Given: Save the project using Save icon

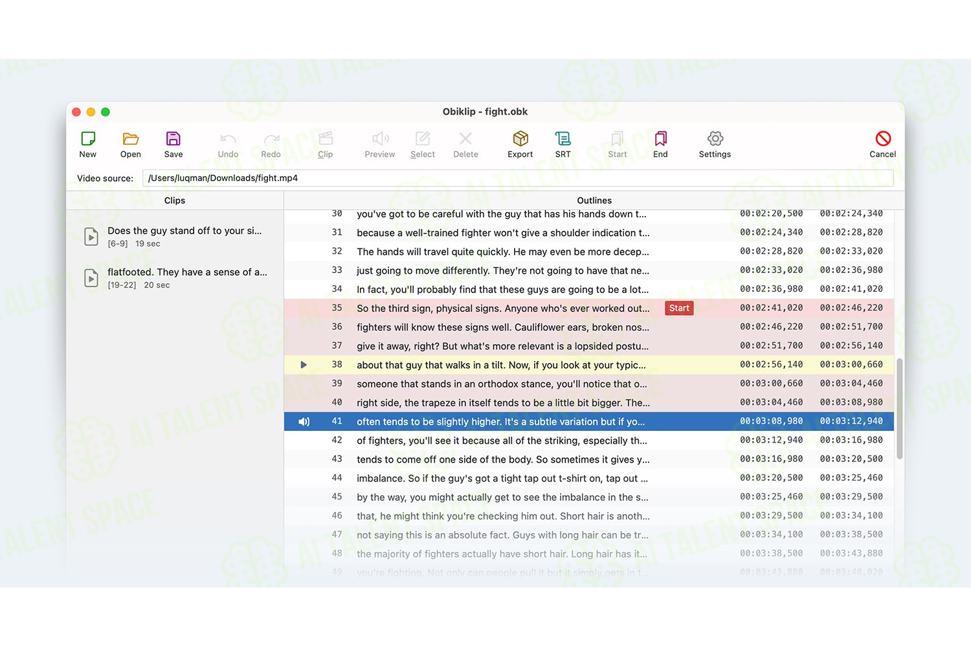Looking at the screenshot, I should [x=173, y=138].
